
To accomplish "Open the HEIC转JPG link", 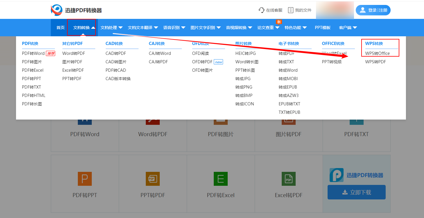I will coord(245,53).
